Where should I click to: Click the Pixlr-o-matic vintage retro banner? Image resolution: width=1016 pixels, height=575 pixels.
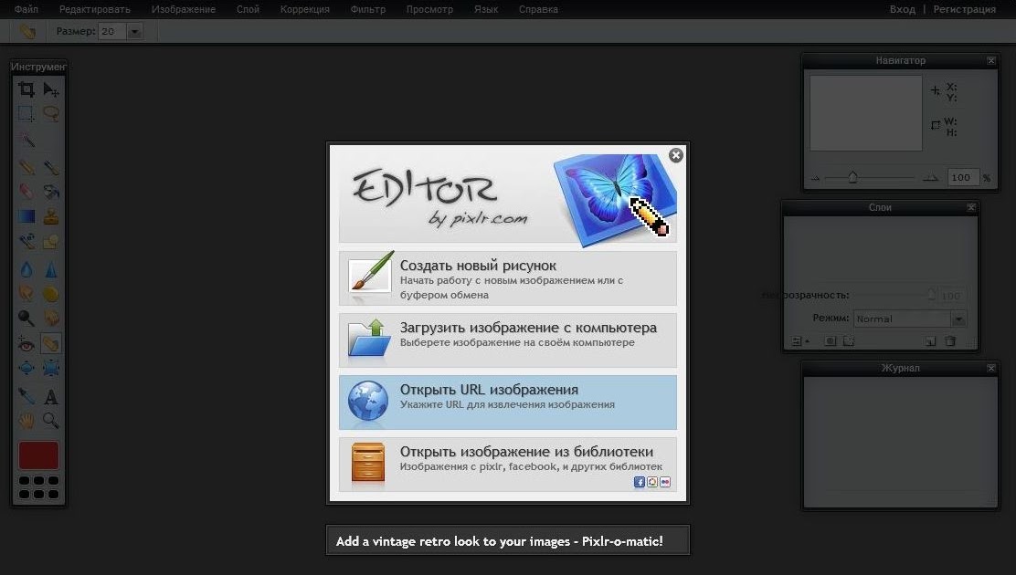click(507, 540)
